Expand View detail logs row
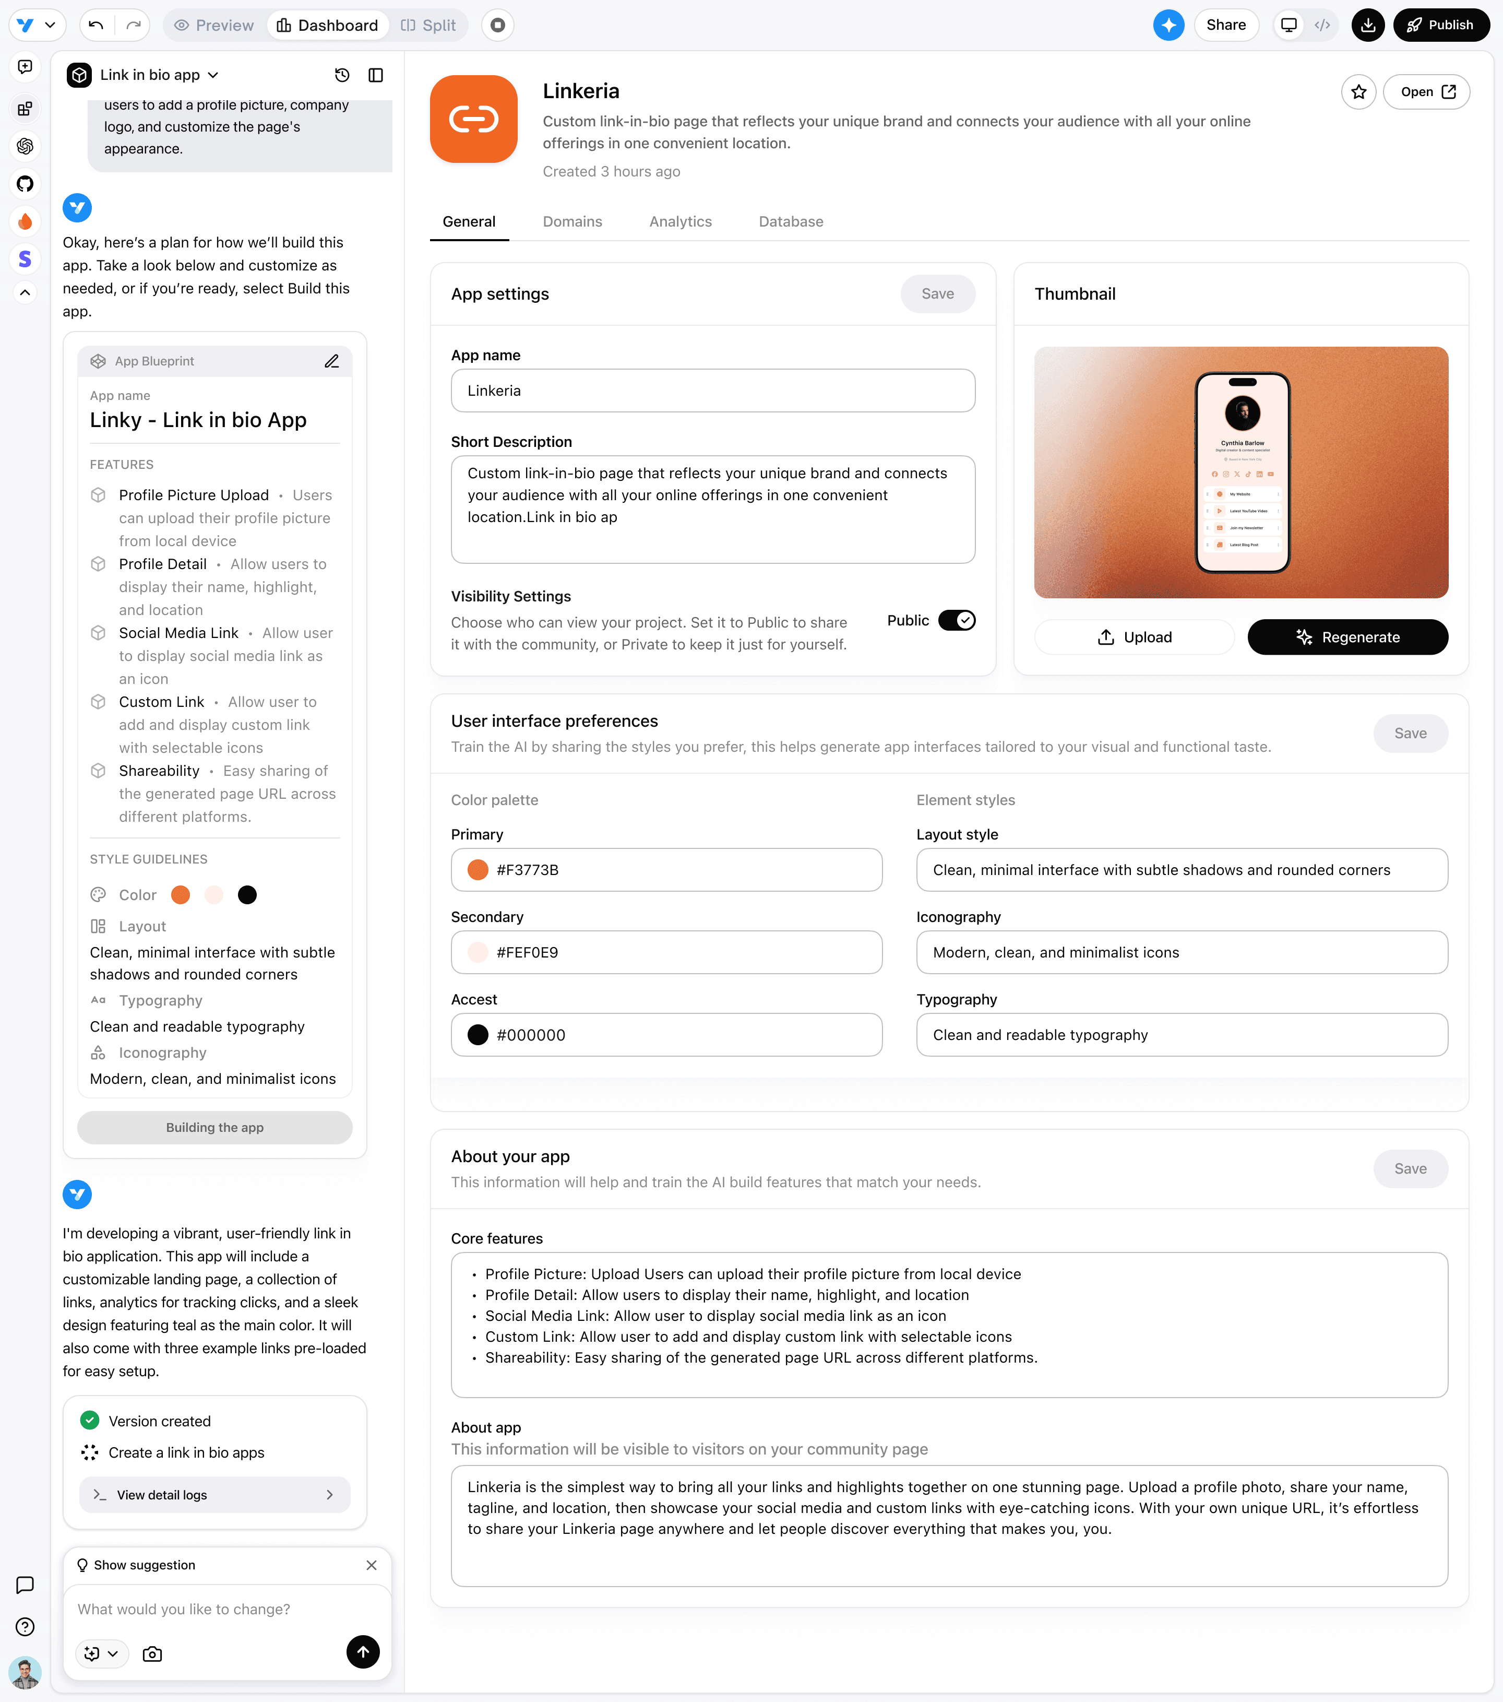This screenshot has width=1503, height=1702. (x=214, y=1495)
